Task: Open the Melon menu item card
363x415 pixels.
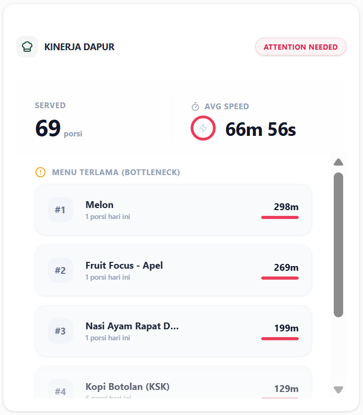Action: coord(173,210)
